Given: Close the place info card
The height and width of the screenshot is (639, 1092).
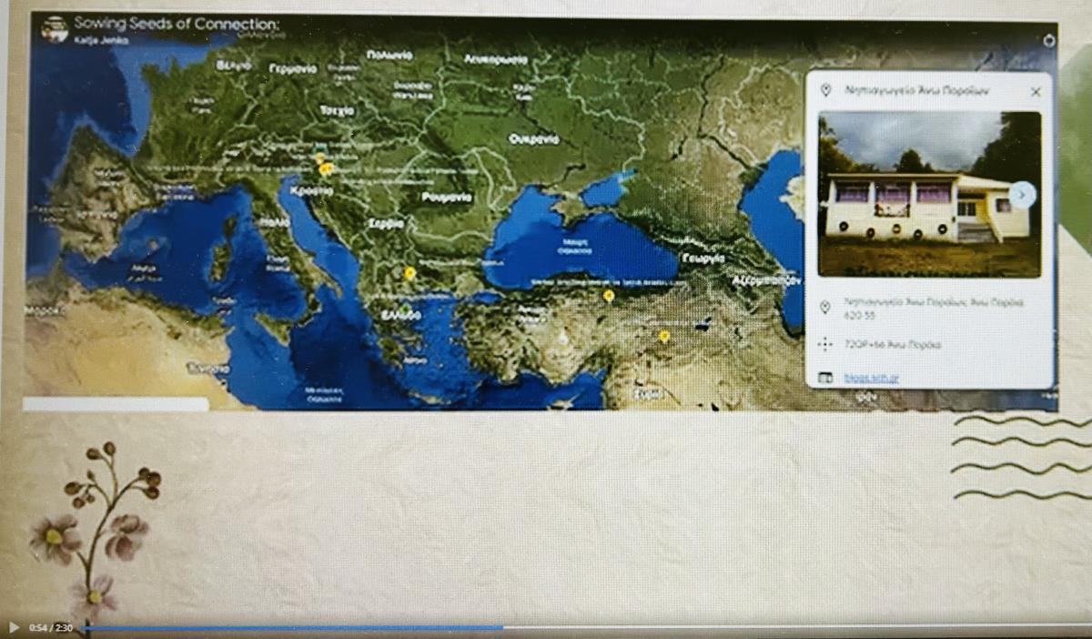Looking at the screenshot, I should point(1036,91).
